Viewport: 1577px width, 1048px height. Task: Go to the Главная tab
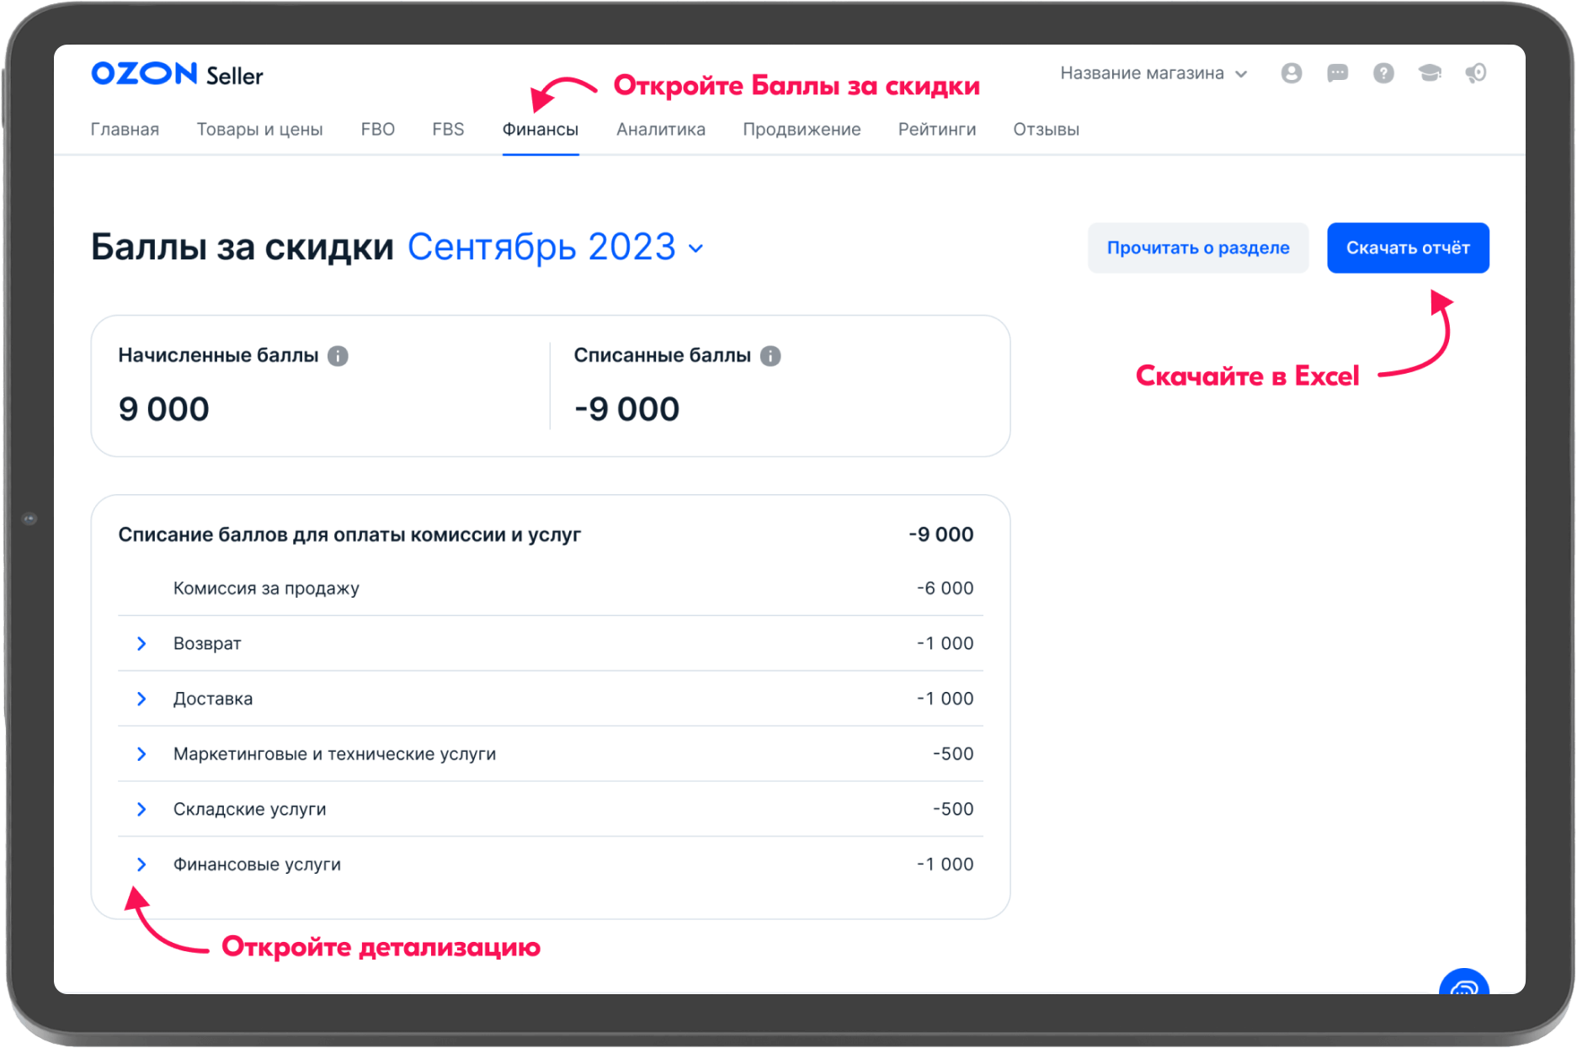pyautogui.click(x=125, y=130)
